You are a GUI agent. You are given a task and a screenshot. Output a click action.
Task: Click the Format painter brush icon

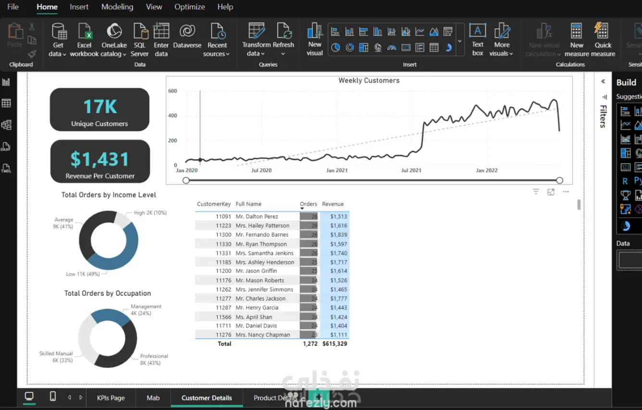32,54
